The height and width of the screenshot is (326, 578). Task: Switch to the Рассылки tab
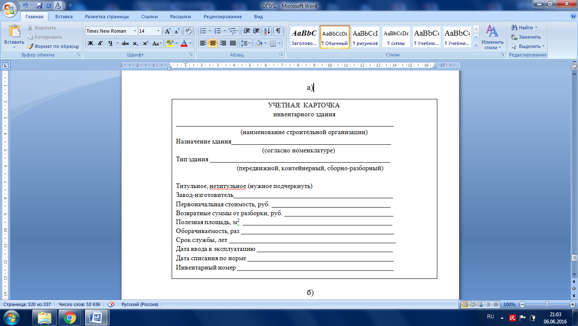point(180,17)
